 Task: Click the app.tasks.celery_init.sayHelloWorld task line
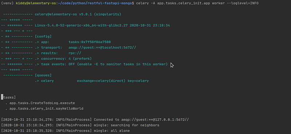click(x=47, y=109)
